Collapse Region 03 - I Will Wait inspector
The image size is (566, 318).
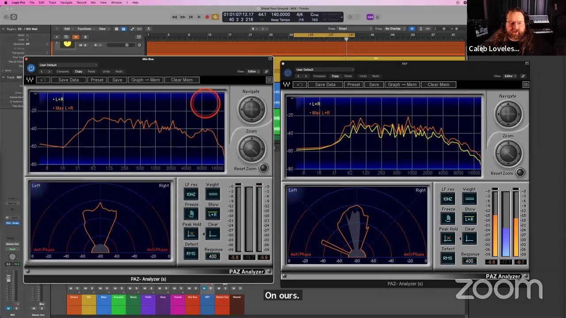point(4,29)
